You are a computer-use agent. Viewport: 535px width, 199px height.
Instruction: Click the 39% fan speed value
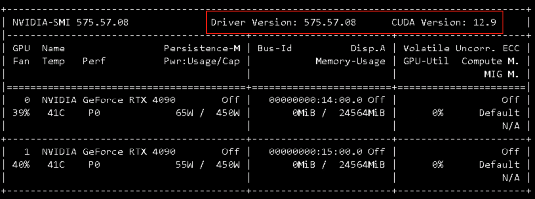(21, 113)
